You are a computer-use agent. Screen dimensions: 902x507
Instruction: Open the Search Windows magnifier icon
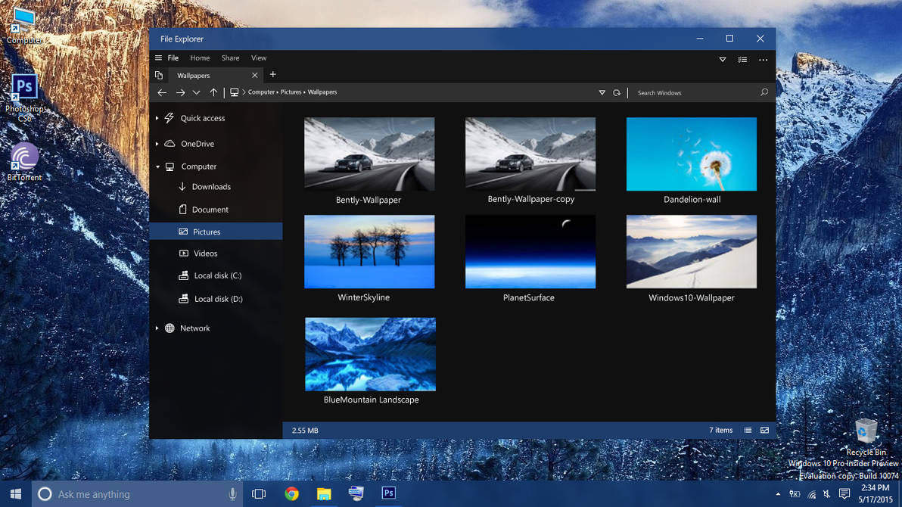coord(764,92)
